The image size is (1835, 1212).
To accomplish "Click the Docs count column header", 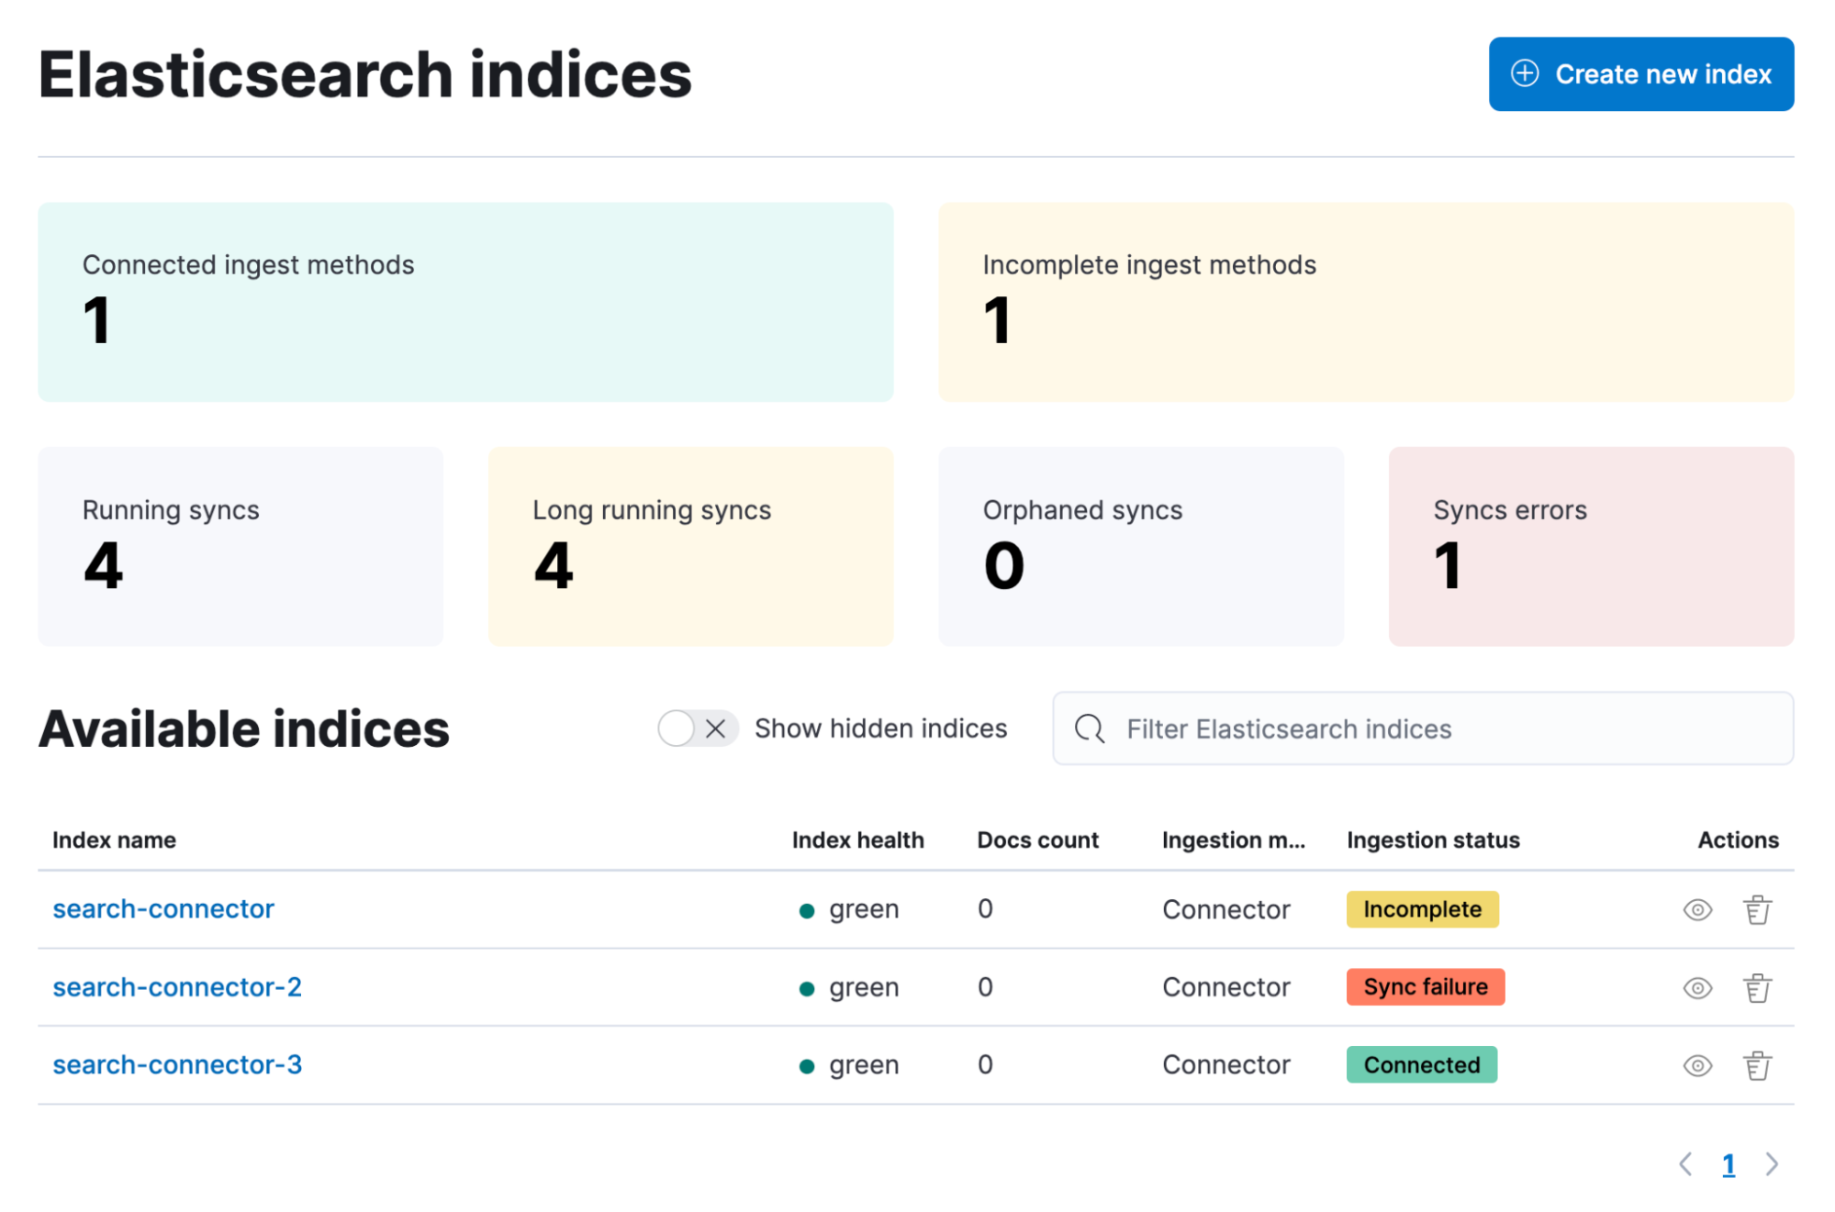I will (x=1037, y=840).
